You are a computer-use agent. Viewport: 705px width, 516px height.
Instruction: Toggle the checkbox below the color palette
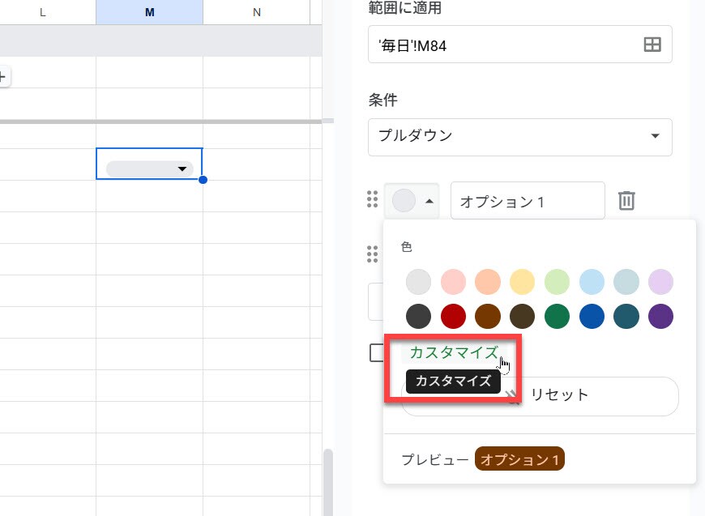(376, 352)
